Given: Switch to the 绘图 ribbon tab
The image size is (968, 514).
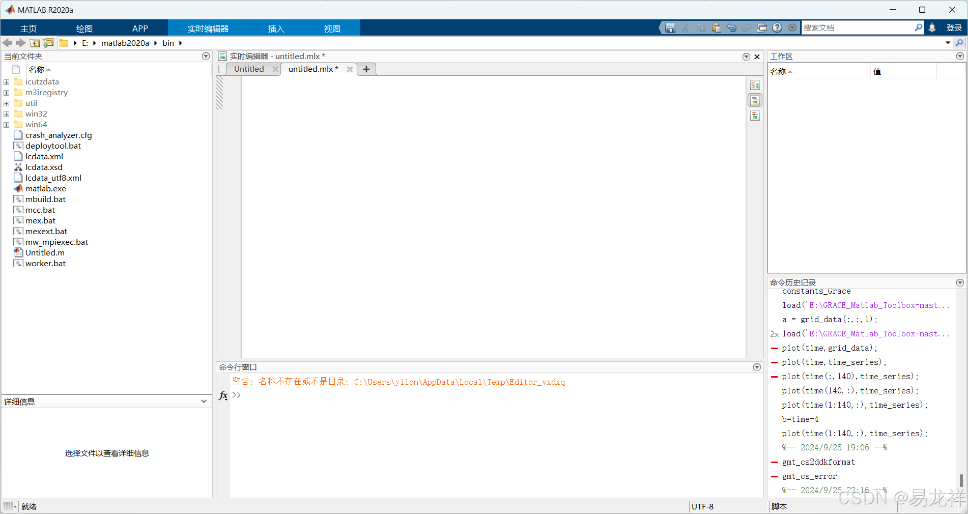Looking at the screenshot, I should [84, 28].
